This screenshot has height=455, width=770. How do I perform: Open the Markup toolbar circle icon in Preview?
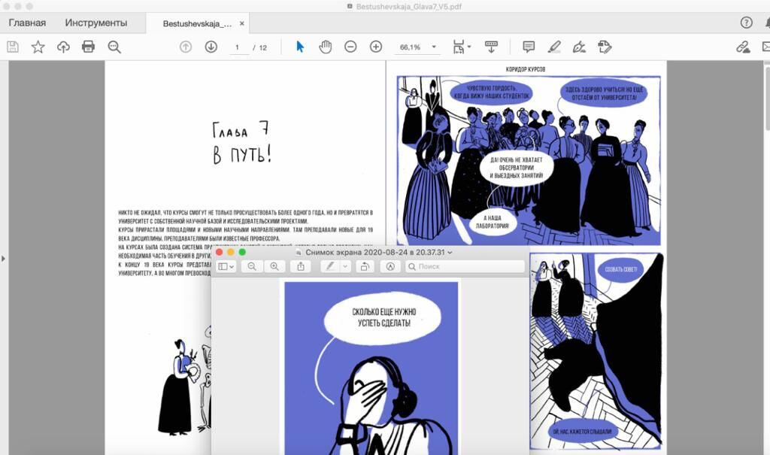click(x=390, y=266)
